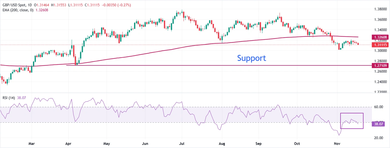This screenshot has height=148, width=390.
Task: Click the 60.00 RSI scale level
Action: click(x=378, y=107)
